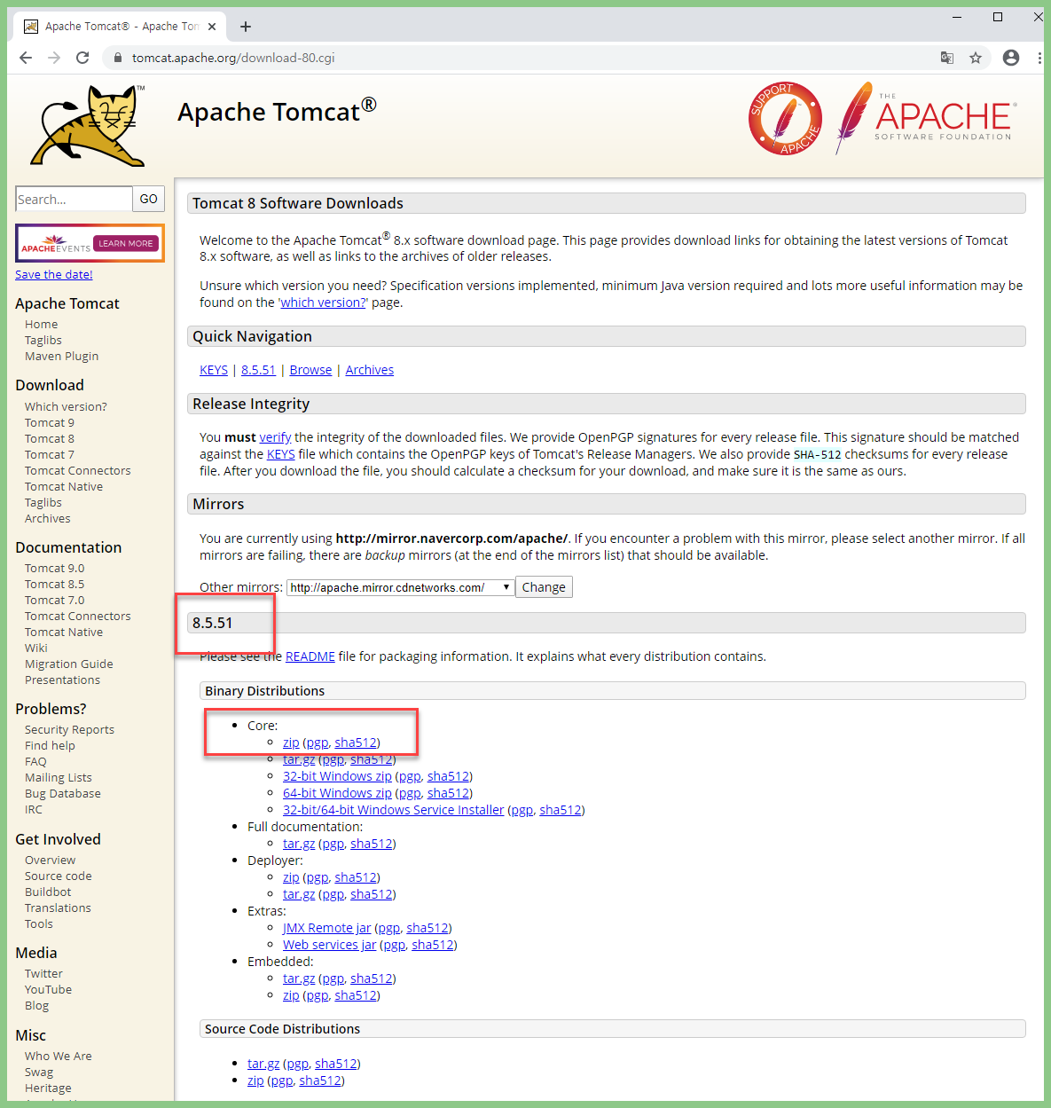
Task: Focus the Search text box
Action: 74,199
